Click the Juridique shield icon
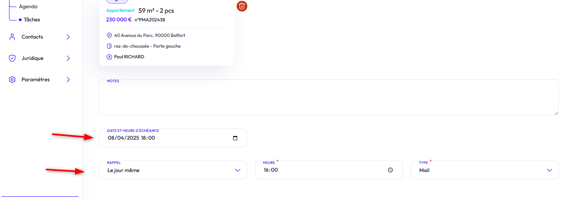This screenshot has width=576, height=200. [12, 58]
